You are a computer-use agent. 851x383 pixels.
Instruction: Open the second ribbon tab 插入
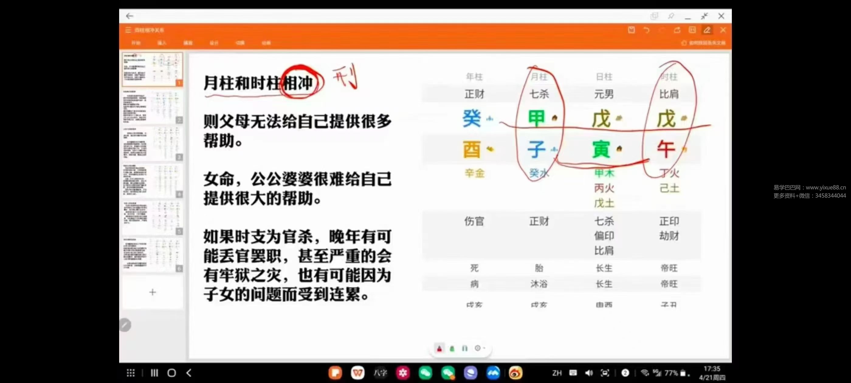click(162, 43)
